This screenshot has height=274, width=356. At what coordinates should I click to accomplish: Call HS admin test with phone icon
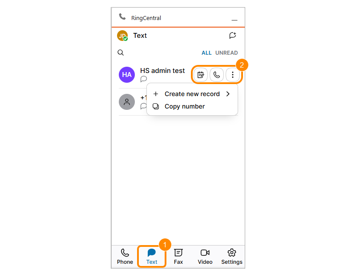(x=217, y=75)
